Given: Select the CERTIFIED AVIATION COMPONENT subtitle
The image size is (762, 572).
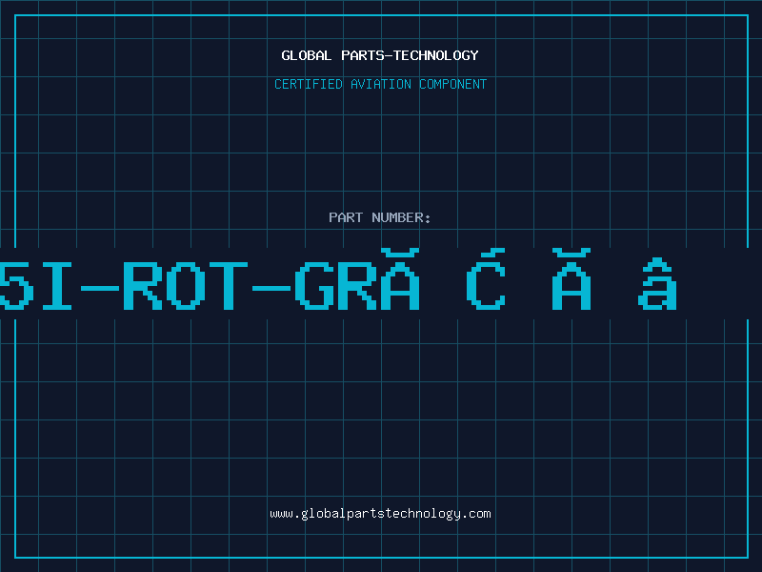Looking at the screenshot, I should click(x=380, y=84).
